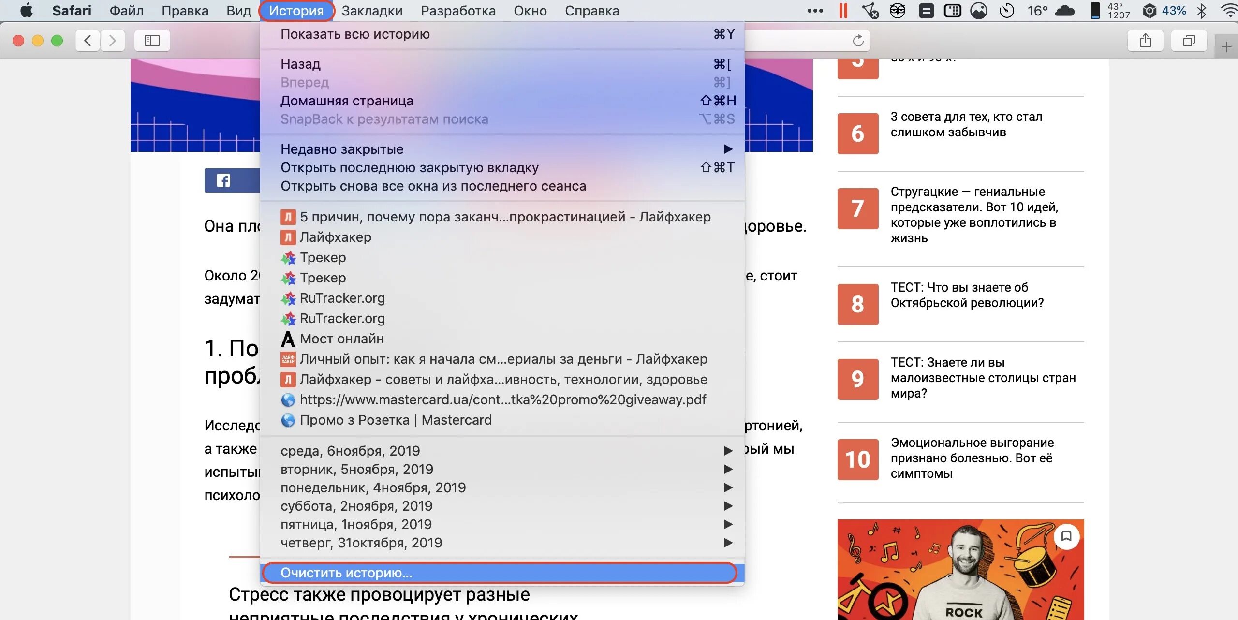
Task: Click the Facebook share icon
Action: coord(223,181)
